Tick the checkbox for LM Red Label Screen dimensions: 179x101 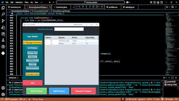(x=51, y=41)
